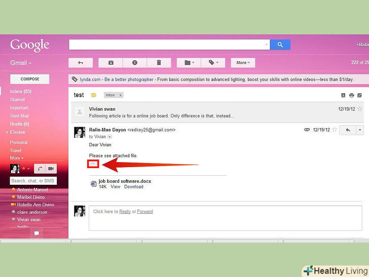This screenshot has height=277, width=369.
Task: Click the yellow importance marker beside test
Action: [94, 95]
